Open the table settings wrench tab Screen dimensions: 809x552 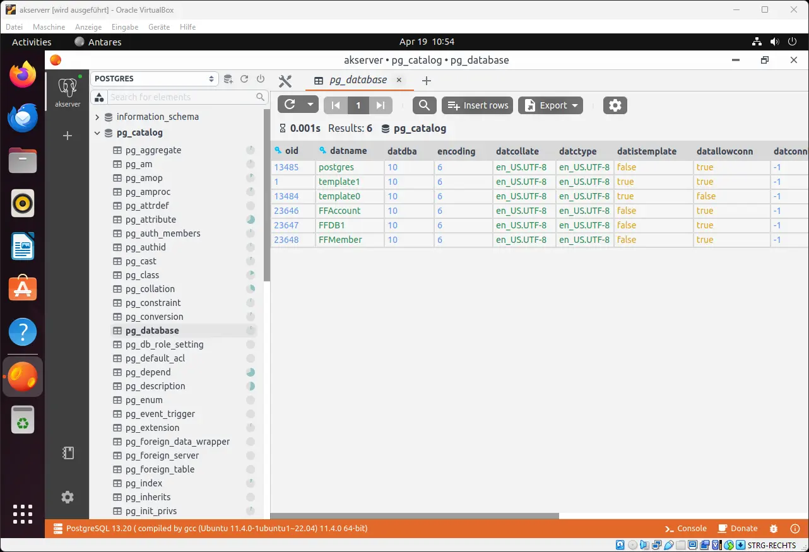point(285,81)
